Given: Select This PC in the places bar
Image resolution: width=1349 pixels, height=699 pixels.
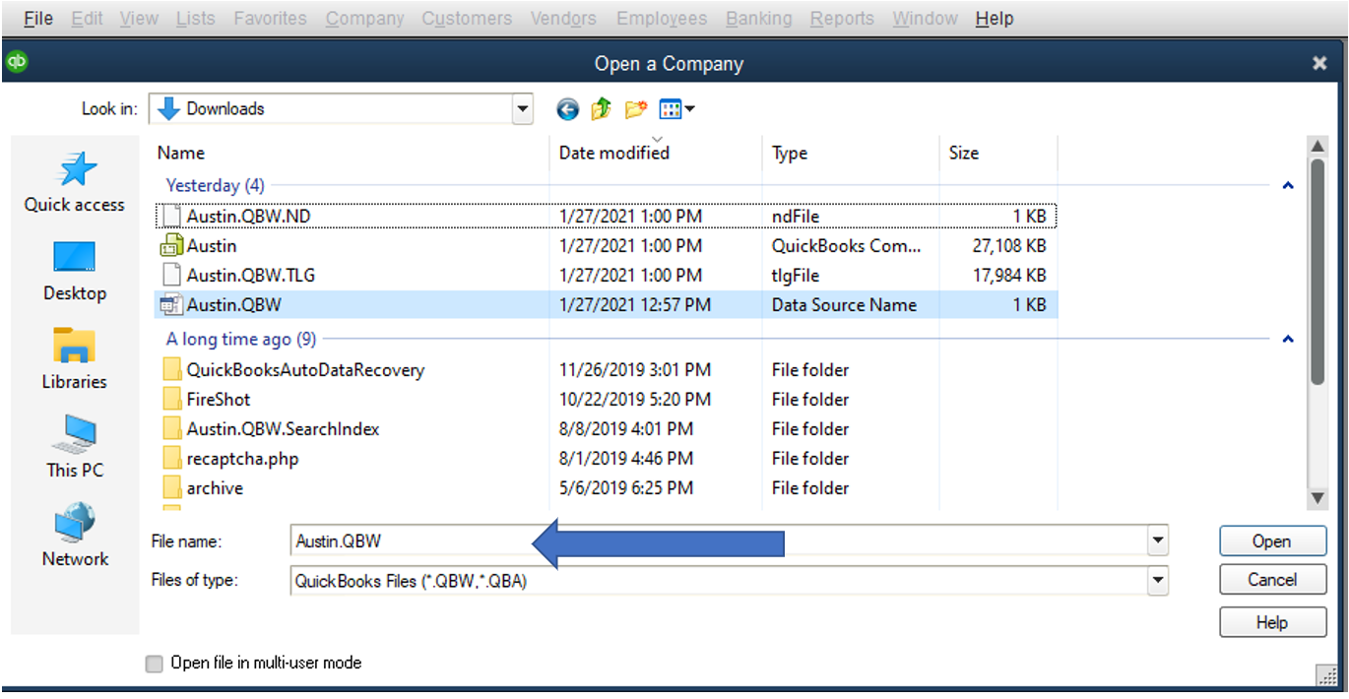Looking at the screenshot, I should [x=75, y=448].
